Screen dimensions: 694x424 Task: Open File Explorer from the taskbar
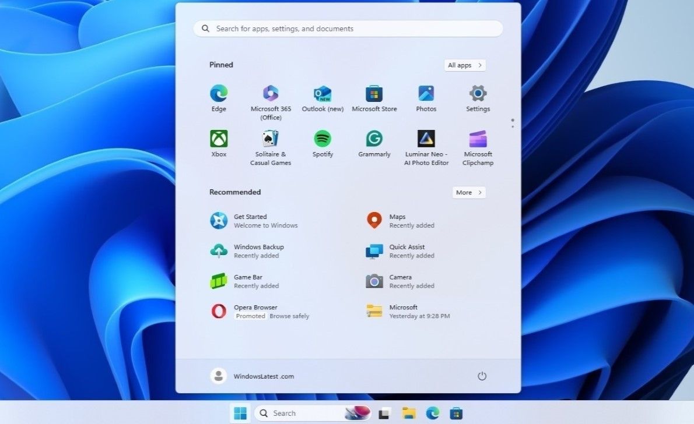coord(407,413)
